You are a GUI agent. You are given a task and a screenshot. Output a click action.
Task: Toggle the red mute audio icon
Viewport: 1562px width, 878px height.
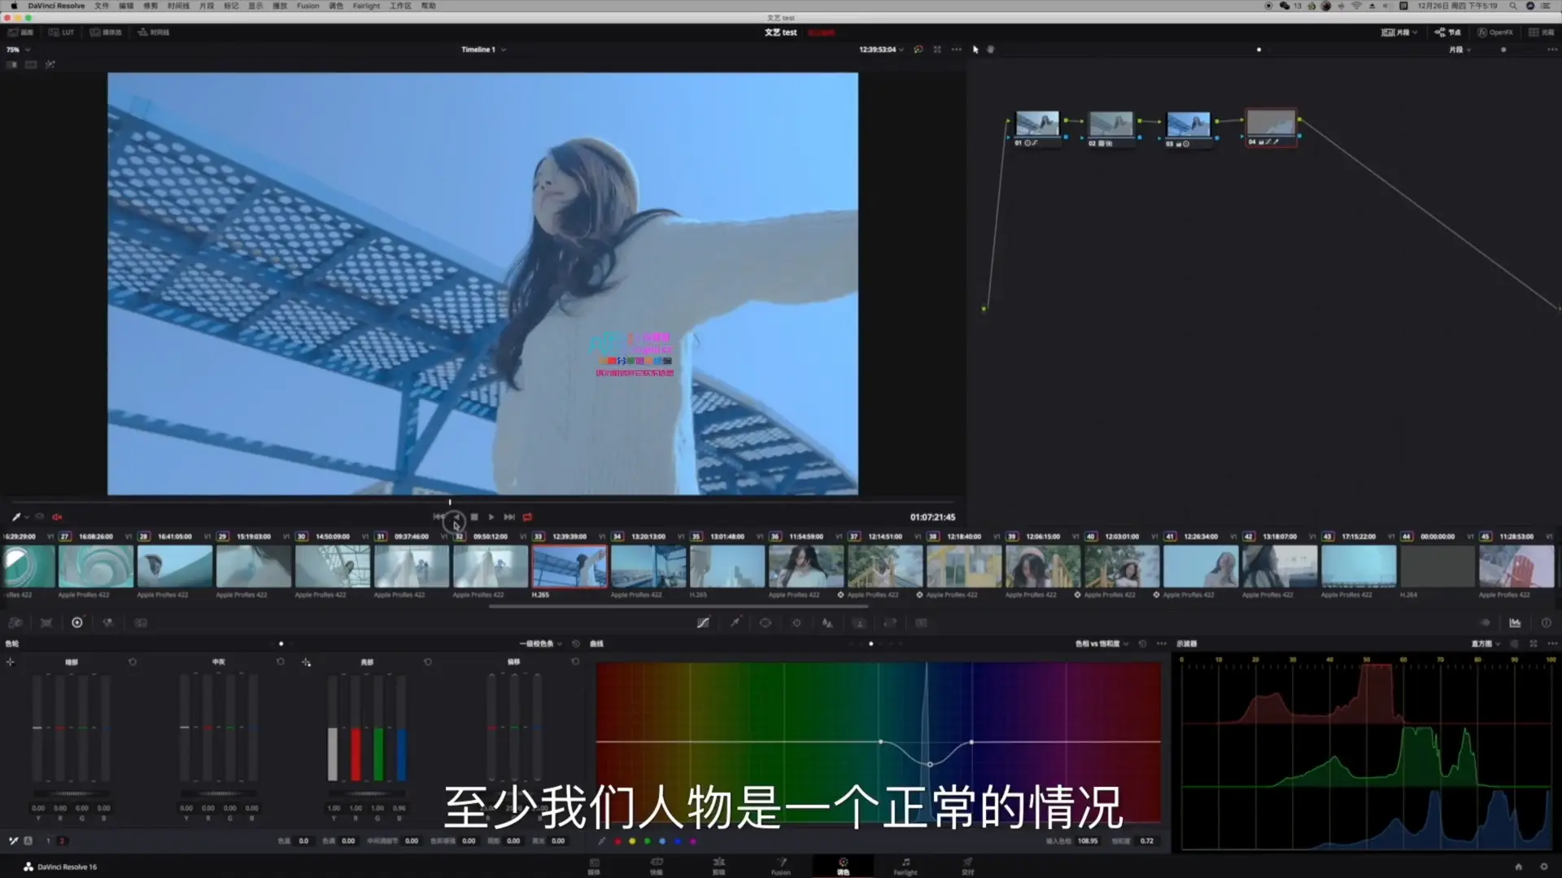tap(57, 517)
